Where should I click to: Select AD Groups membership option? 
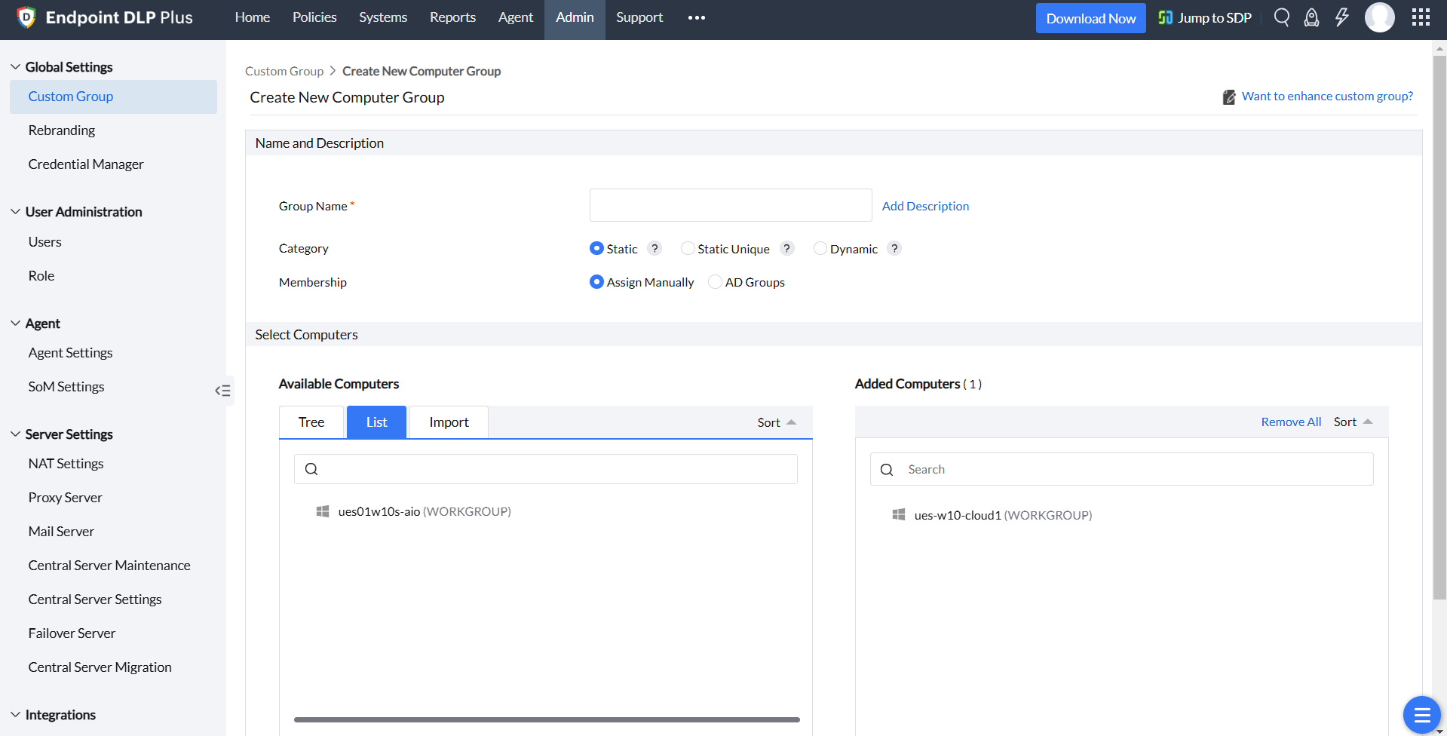(x=715, y=282)
